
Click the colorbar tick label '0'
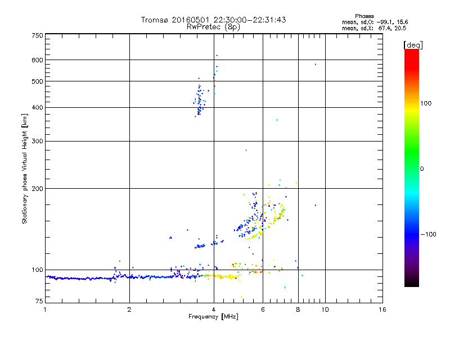421,169
